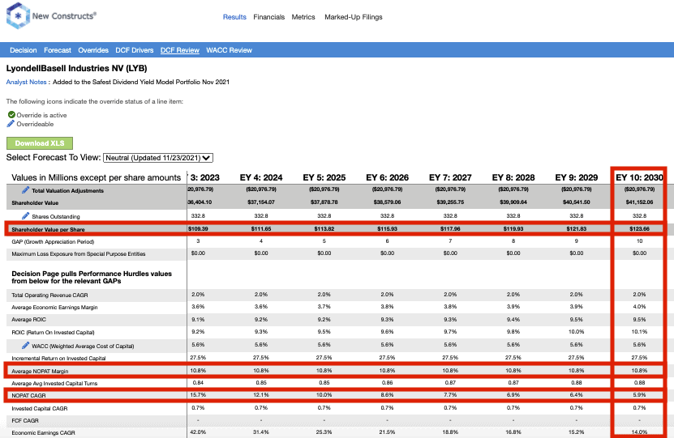Click the EY 4: 2024 column header
Image resolution: width=674 pixels, height=438 pixels.
point(261,177)
